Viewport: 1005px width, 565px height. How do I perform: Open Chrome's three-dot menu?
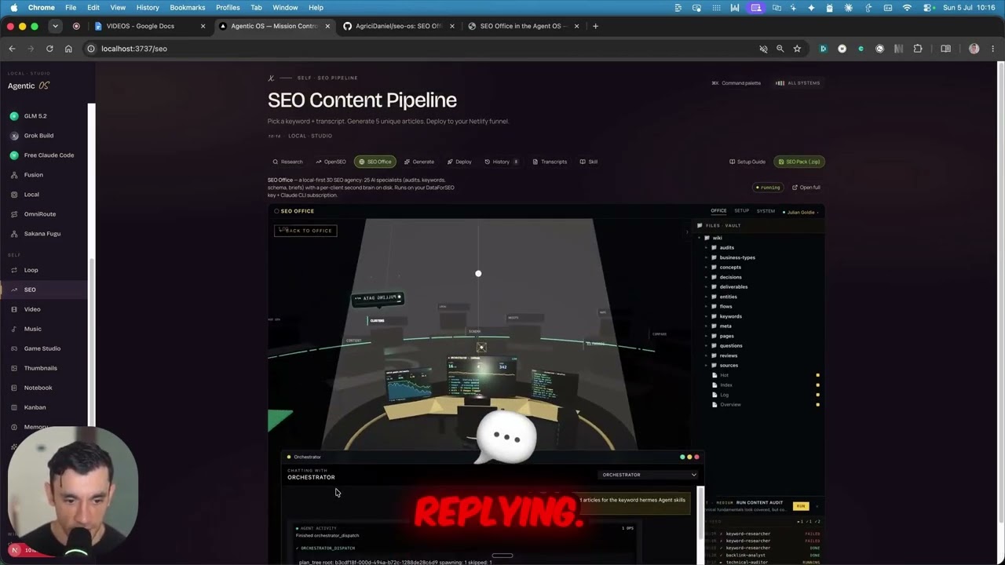[x=993, y=49]
